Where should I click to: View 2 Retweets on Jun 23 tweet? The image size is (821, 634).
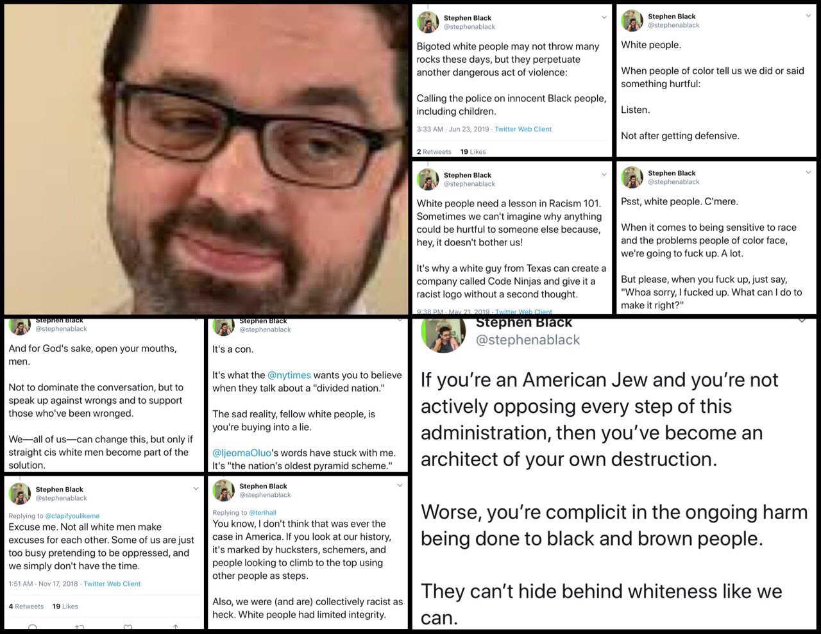tap(434, 152)
